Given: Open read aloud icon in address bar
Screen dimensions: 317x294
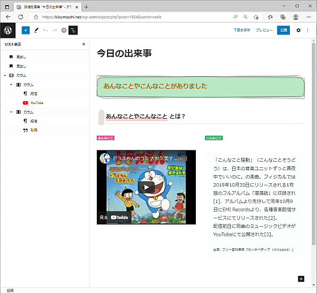Looking at the screenshot, I should click(235, 17).
